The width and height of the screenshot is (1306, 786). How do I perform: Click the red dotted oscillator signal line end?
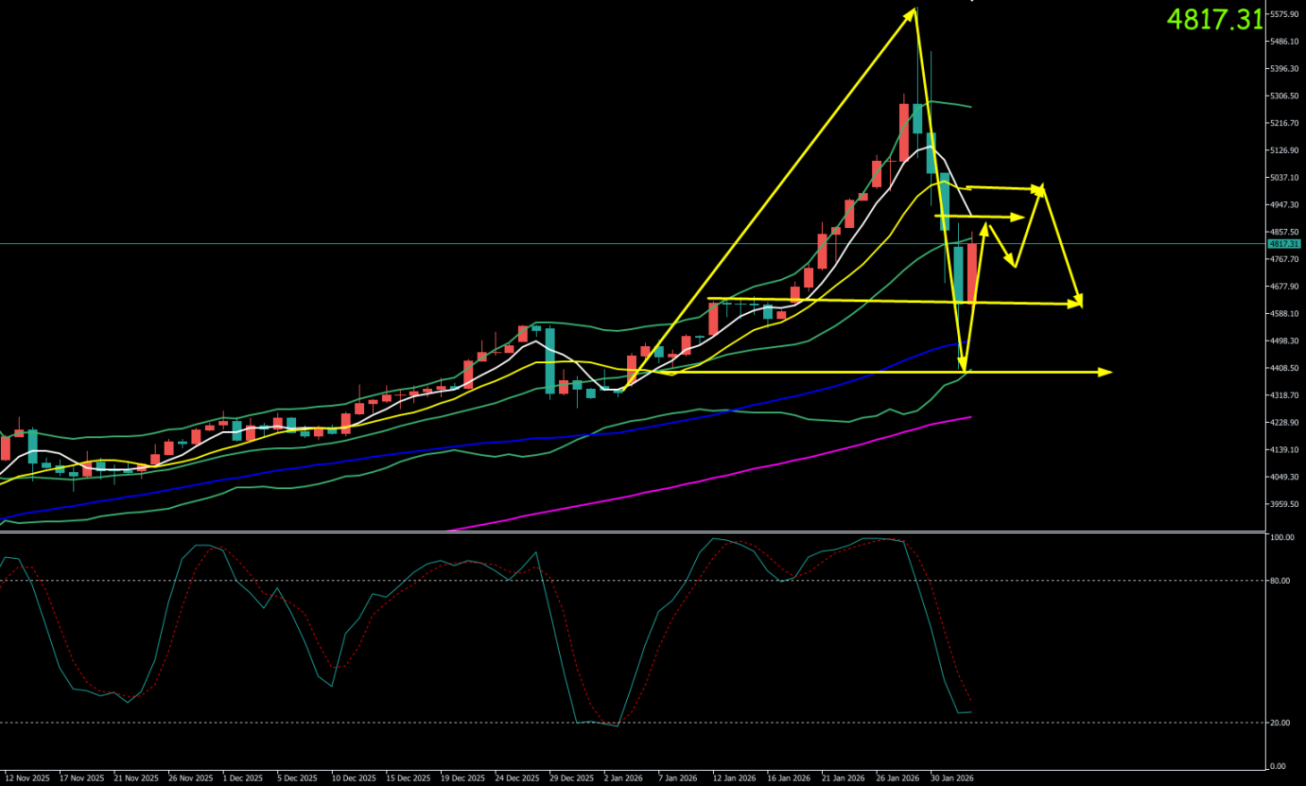coord(970,700)
